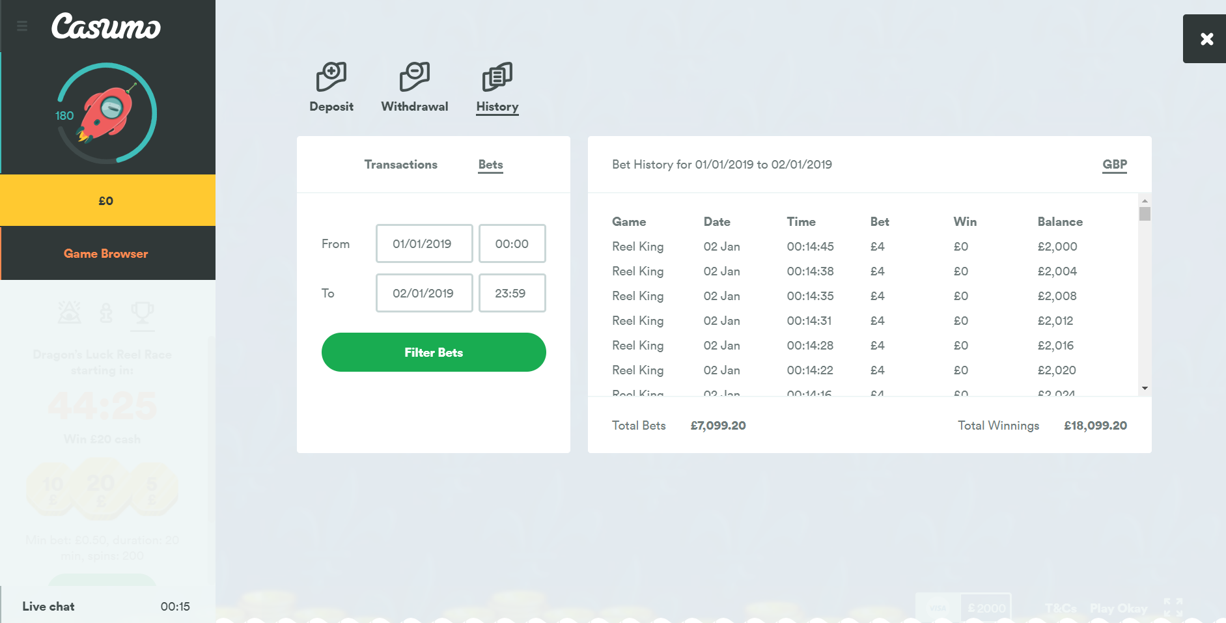The width and height of the screenshot is (1226, 623).
Task: Click the Casumo logo
Action: pos(106,27)
